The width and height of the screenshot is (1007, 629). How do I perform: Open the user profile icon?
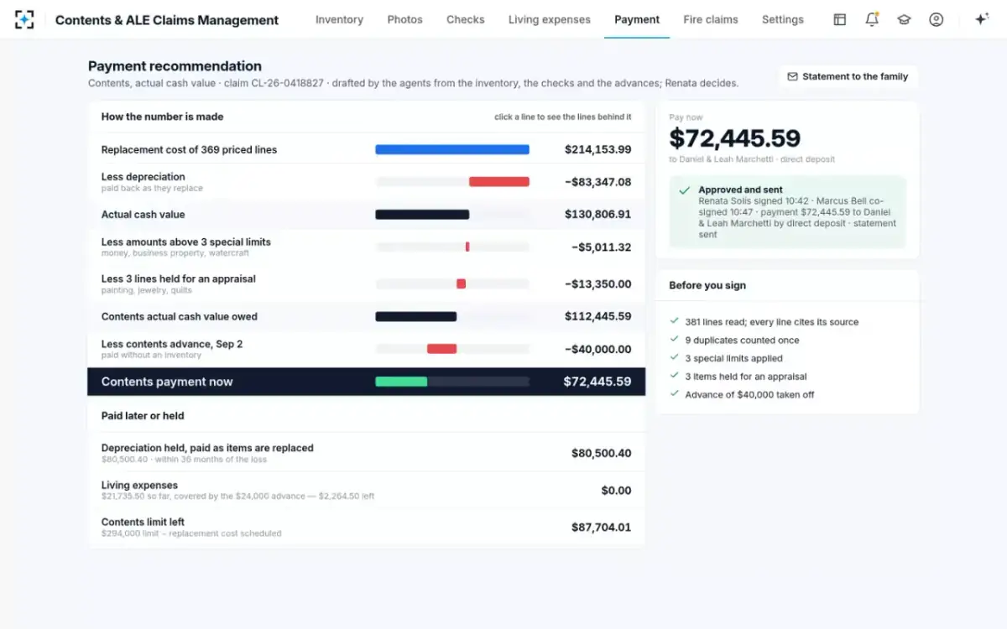pyautogui.click(x=937, y=19)
